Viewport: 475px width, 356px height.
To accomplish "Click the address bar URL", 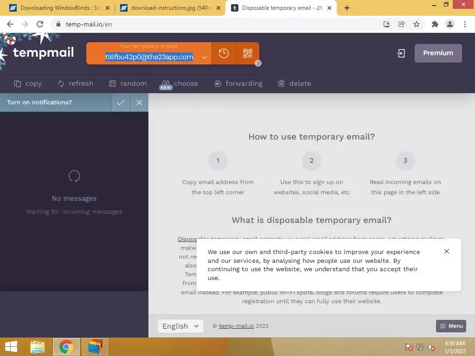I will tap(89, 25).
